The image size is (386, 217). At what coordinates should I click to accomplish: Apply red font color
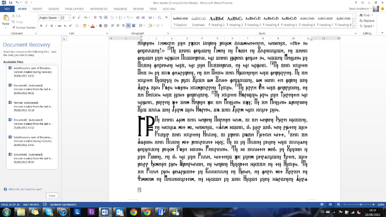point(92,25)
